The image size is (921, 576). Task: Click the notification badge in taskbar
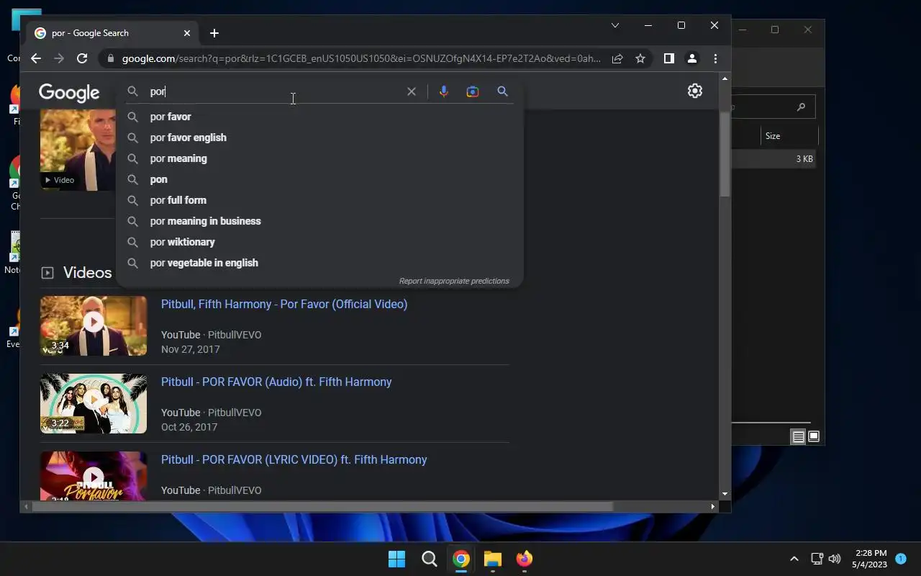[901, 558]
